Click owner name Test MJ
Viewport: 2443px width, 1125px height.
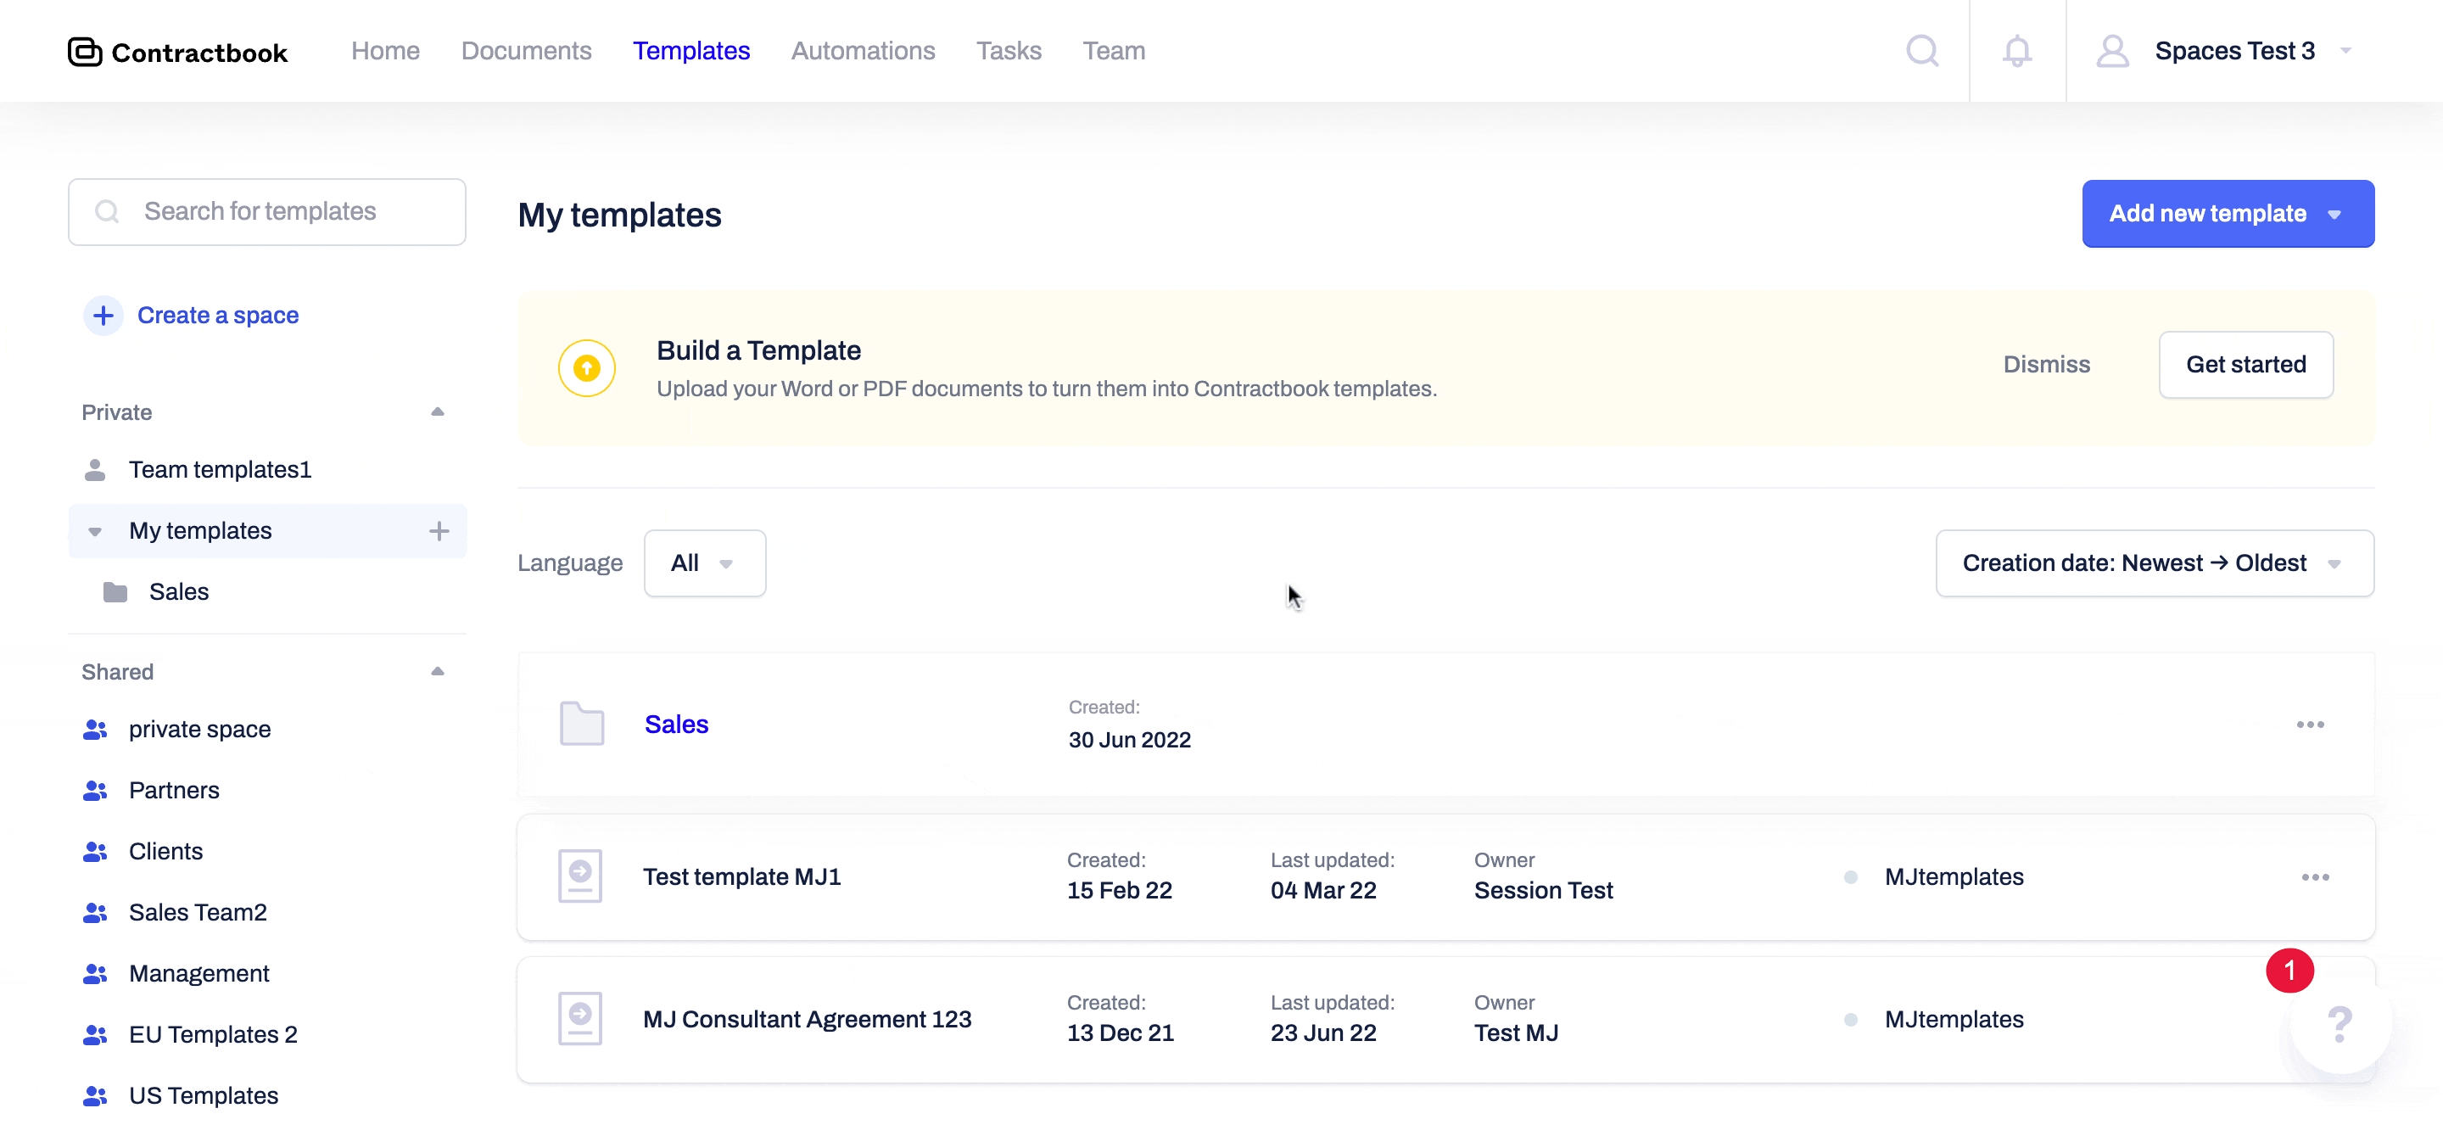(x=1516, y=1033)
